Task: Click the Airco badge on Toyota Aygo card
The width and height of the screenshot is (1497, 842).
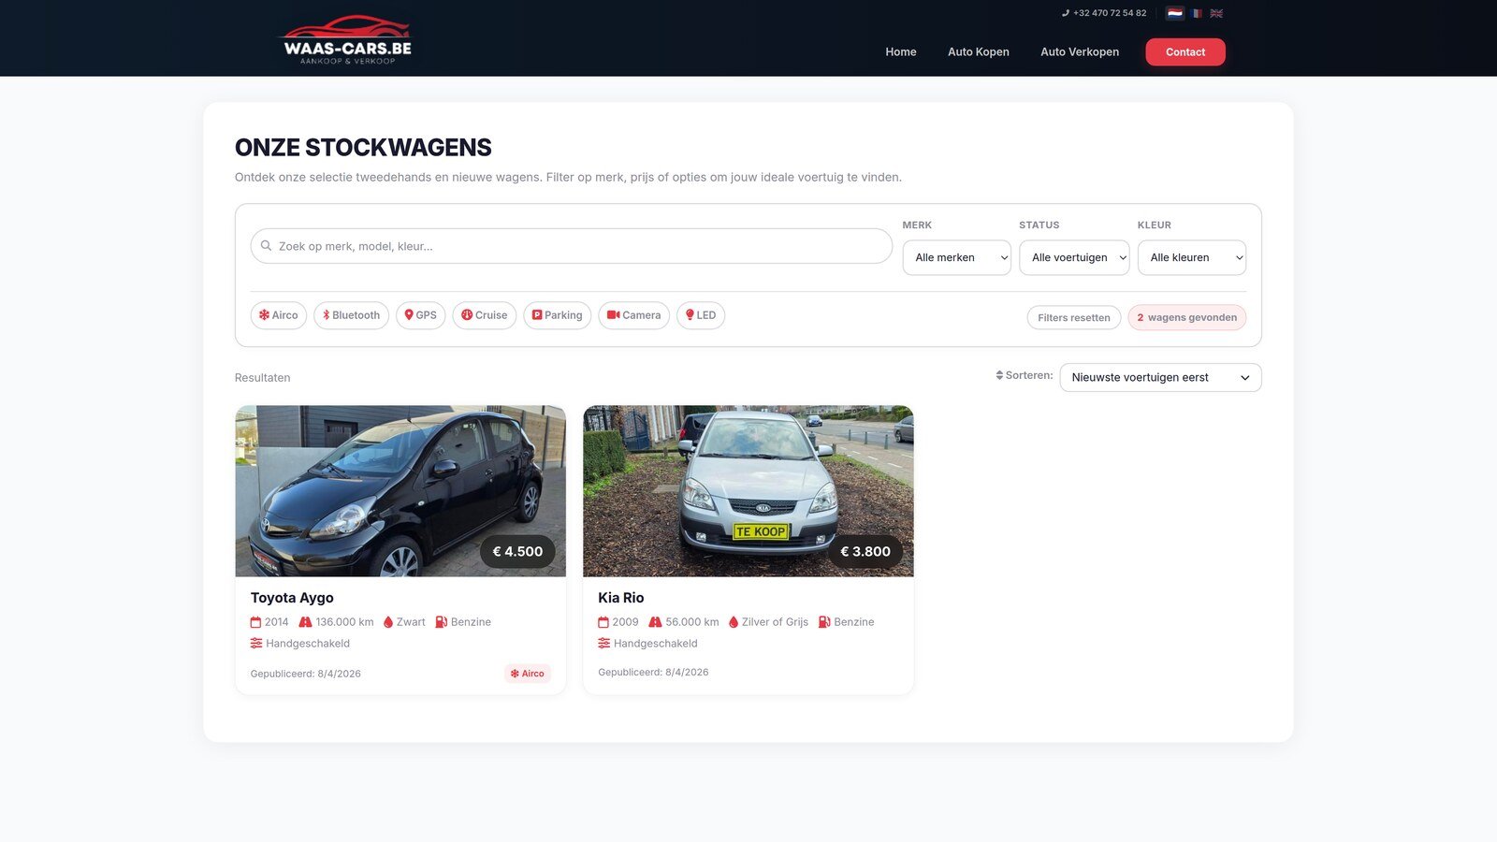Action: coord(528,674)
